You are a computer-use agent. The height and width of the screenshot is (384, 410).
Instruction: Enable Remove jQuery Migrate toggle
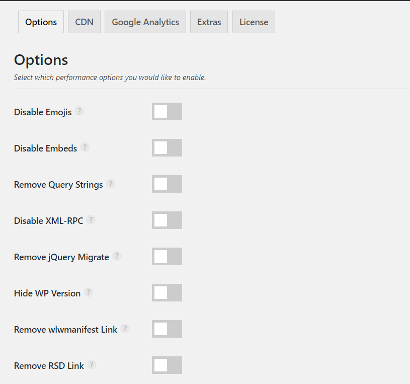point(167,256)
